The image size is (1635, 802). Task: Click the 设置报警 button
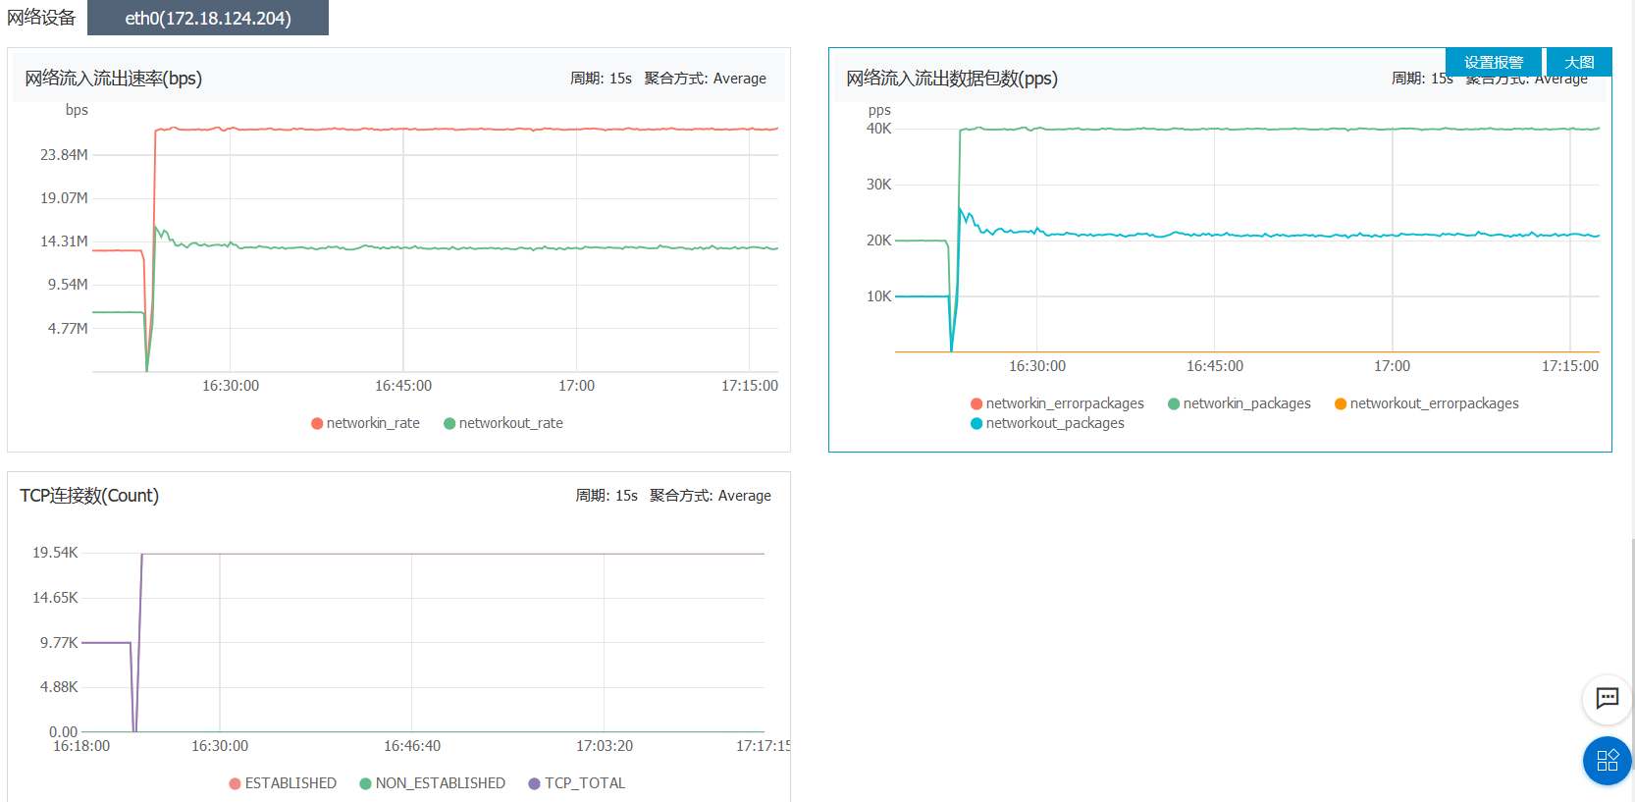click(x=1494, y=62)
